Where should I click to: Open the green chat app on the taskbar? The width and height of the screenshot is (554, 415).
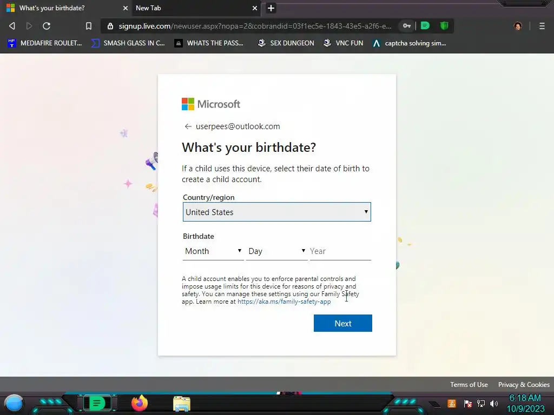point(97,403)
